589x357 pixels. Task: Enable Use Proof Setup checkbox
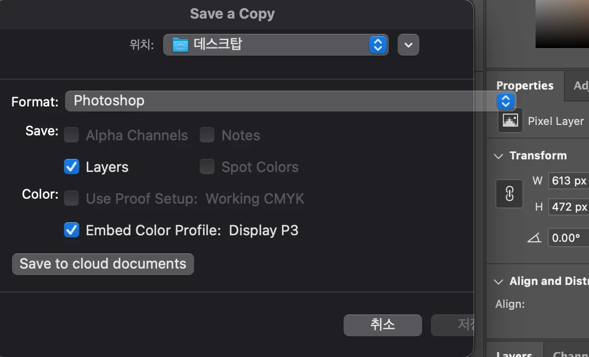[x=71, y=198]
